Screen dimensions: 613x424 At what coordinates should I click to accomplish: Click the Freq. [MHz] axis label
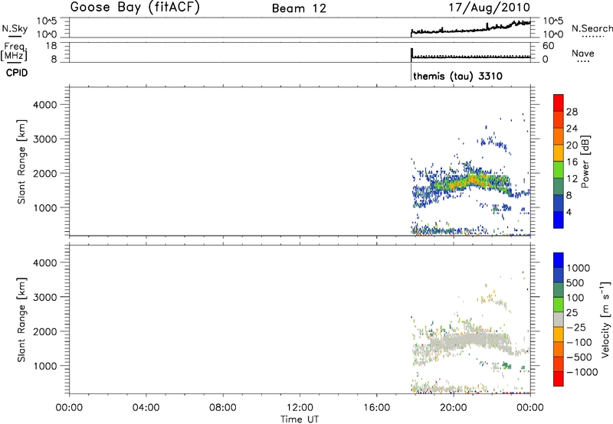pyautogui.click(x=15, y=51)
